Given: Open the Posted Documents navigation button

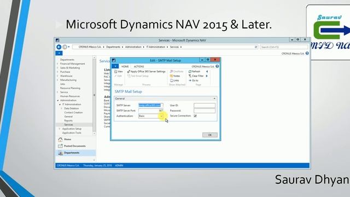Looking at the screenshot, I should [74, 146].
